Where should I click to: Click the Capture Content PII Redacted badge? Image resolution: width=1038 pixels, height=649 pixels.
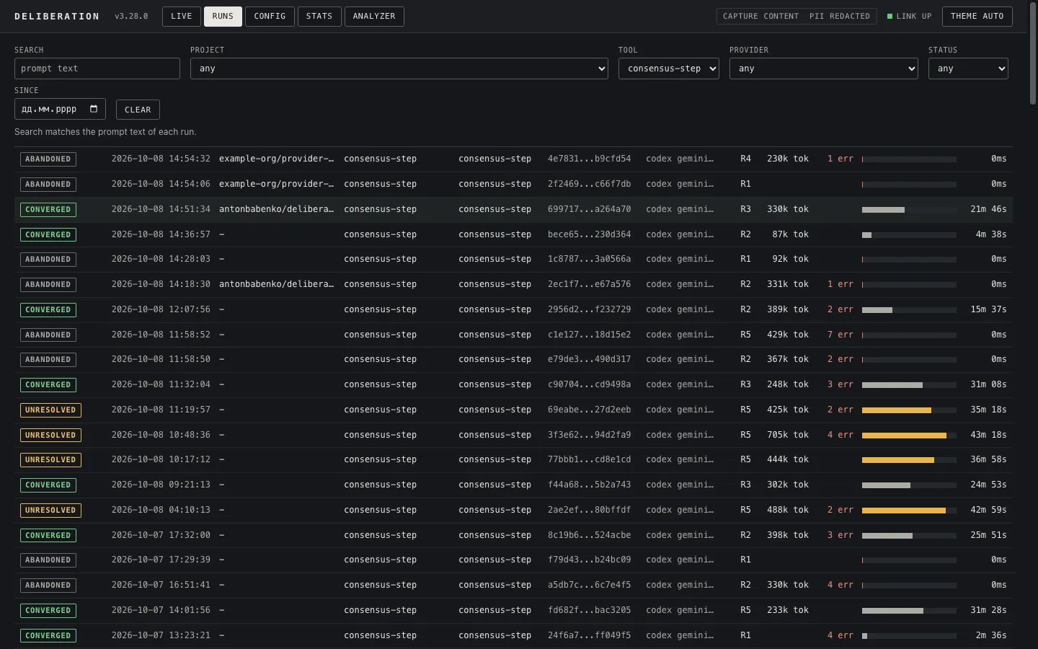[x=797, y=16]
